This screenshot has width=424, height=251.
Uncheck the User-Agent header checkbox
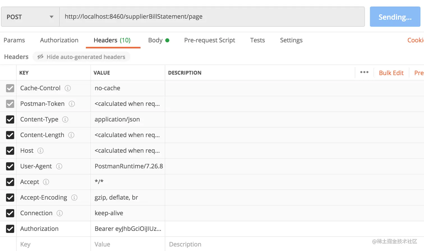click(x=10, y=166)
